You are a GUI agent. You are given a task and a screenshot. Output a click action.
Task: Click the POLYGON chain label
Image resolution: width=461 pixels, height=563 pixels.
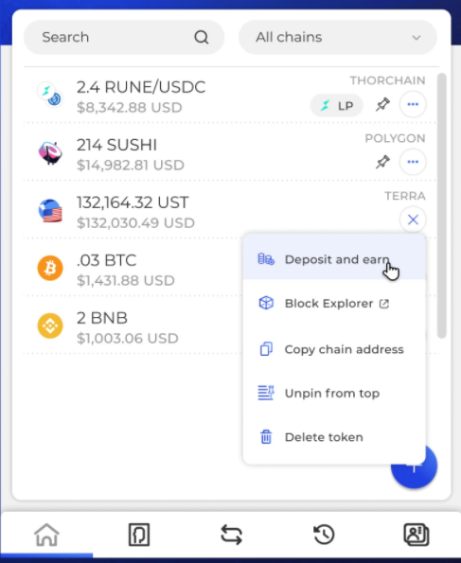[x=396, y=138]
